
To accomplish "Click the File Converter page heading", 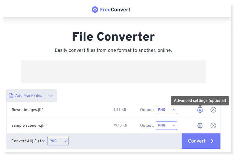I will tap(113, 37).
